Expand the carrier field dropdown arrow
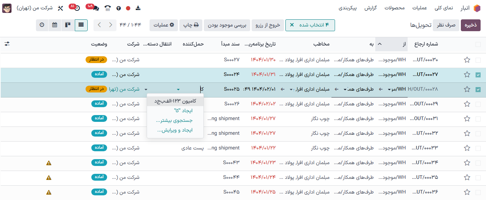The width and height of the screenshot is (486, 200). (178, 89)
